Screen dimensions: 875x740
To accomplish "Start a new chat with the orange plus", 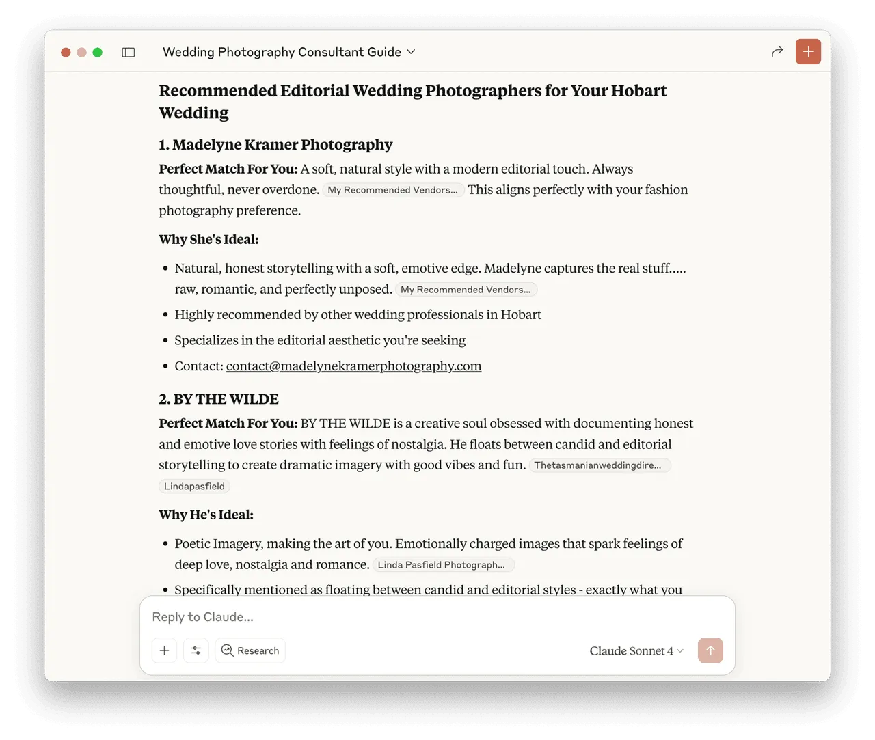I will (808, 51).
